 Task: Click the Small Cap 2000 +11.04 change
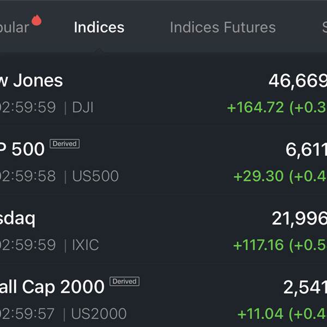[261, 314]
